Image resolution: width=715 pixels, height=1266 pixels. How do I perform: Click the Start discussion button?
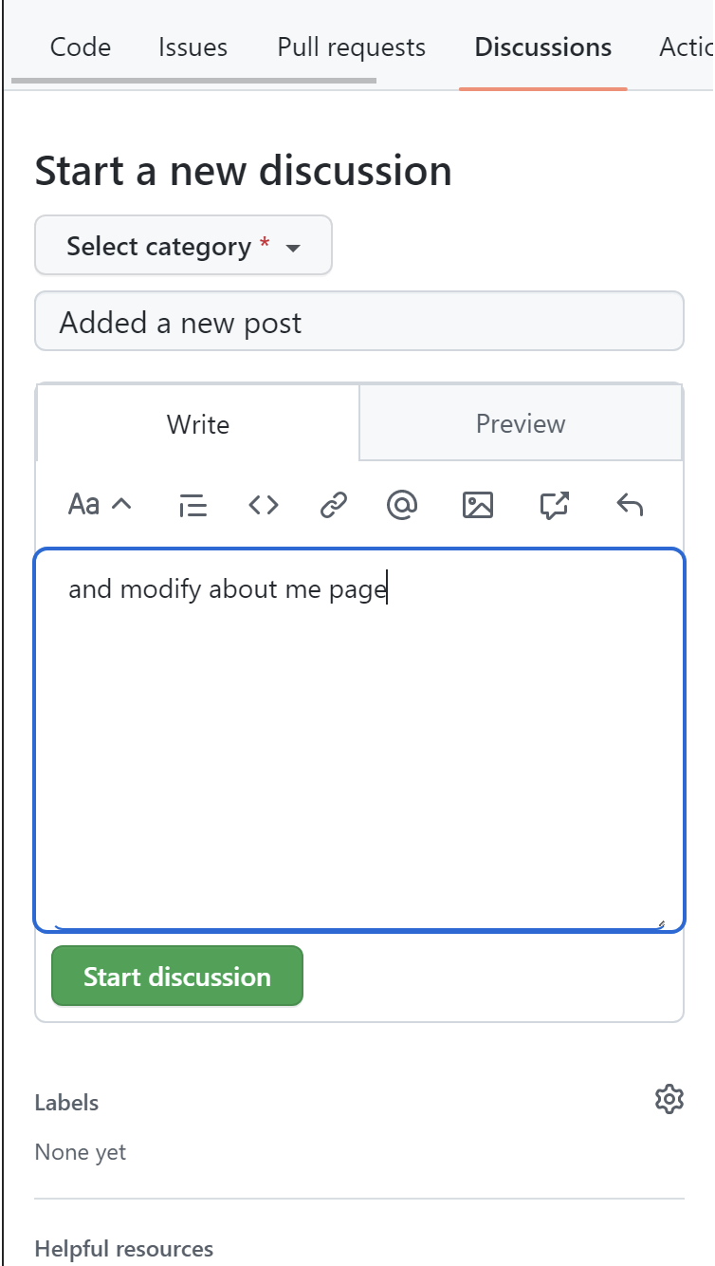[x=176, y=976]
